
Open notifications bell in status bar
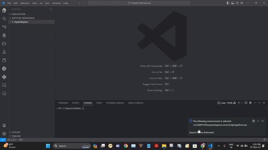(x=264, y=140)
